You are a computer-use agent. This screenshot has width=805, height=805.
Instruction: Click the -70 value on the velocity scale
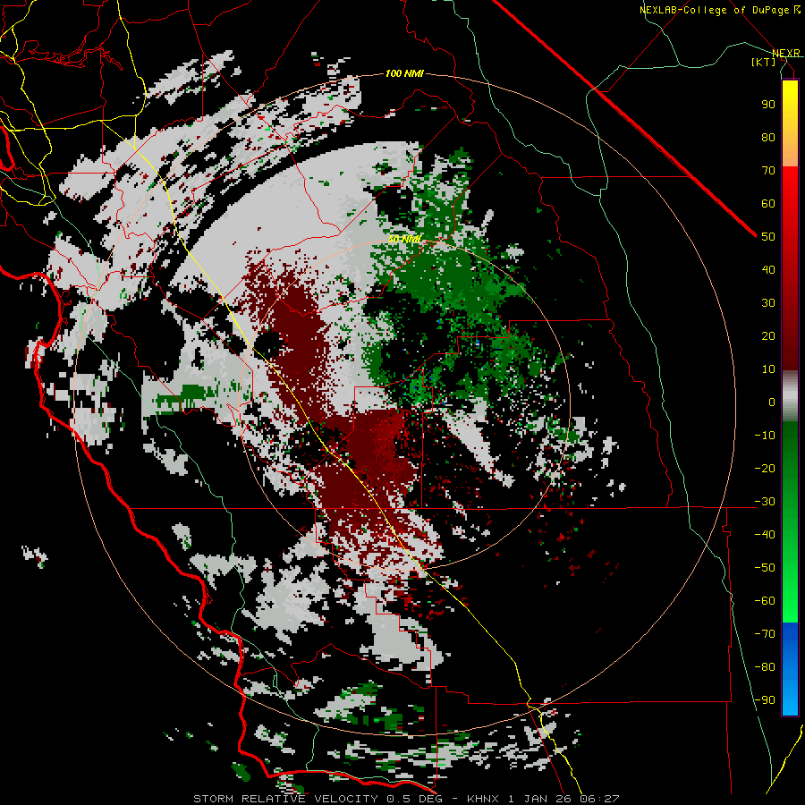tap(765, 634)
